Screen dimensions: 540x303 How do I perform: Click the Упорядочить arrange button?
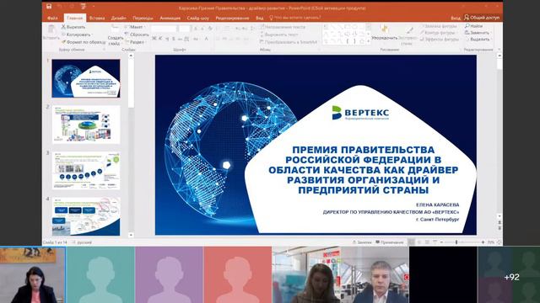385,33
